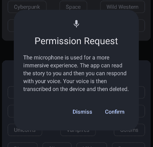Screen dimensions: 153x147
Task: Click the microphone icon in the dialog
Action: click(x=76, y=24)
